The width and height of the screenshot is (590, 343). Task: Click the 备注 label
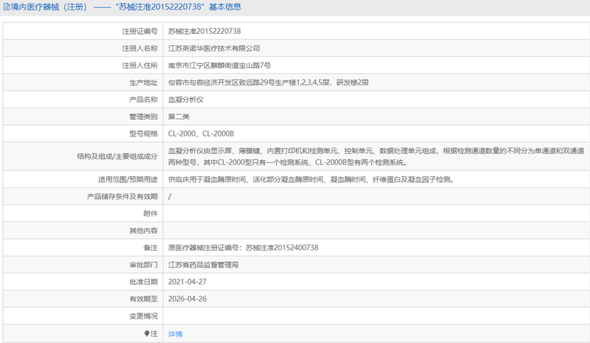click(x=151, y=248)
